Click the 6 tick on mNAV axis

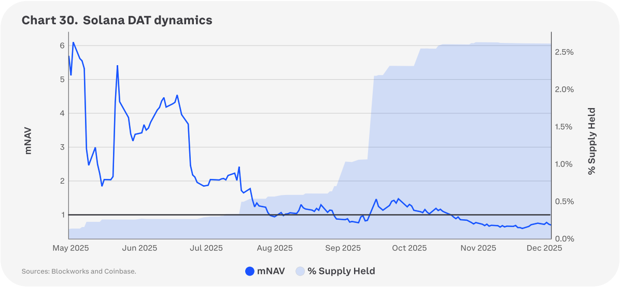(x=62, y=46)
